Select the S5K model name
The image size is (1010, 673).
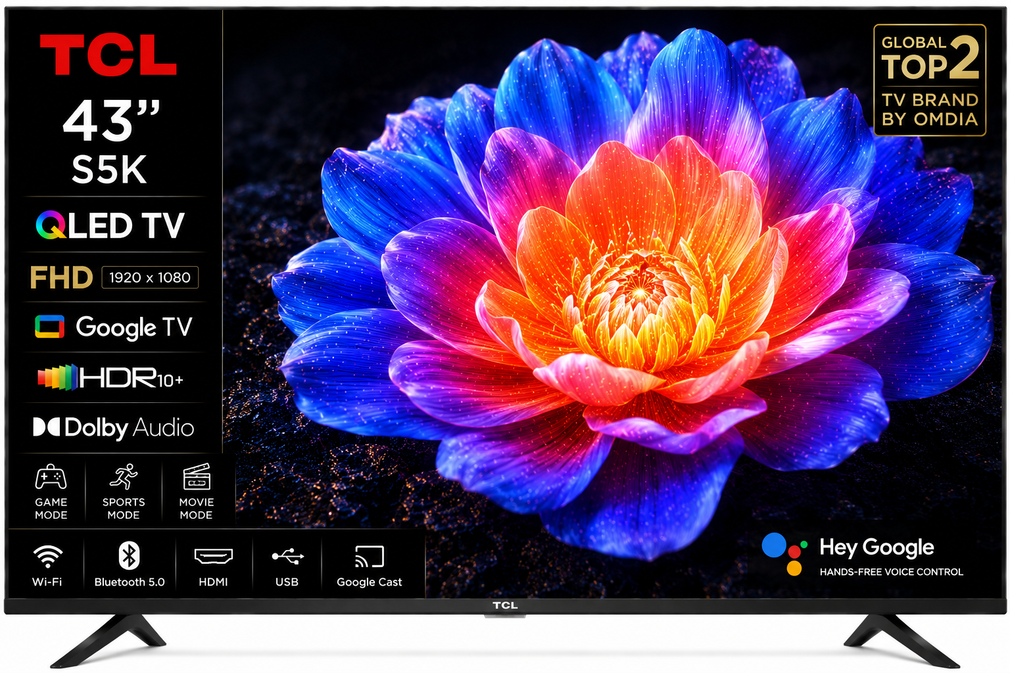109,170
